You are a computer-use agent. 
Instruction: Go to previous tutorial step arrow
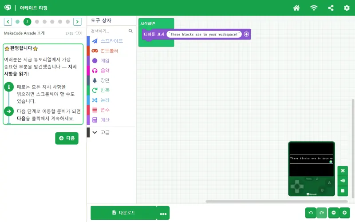click(x=8, y=22)
